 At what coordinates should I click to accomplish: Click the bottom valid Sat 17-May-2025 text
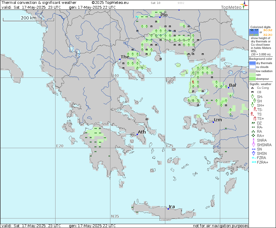tap(31, 226)
